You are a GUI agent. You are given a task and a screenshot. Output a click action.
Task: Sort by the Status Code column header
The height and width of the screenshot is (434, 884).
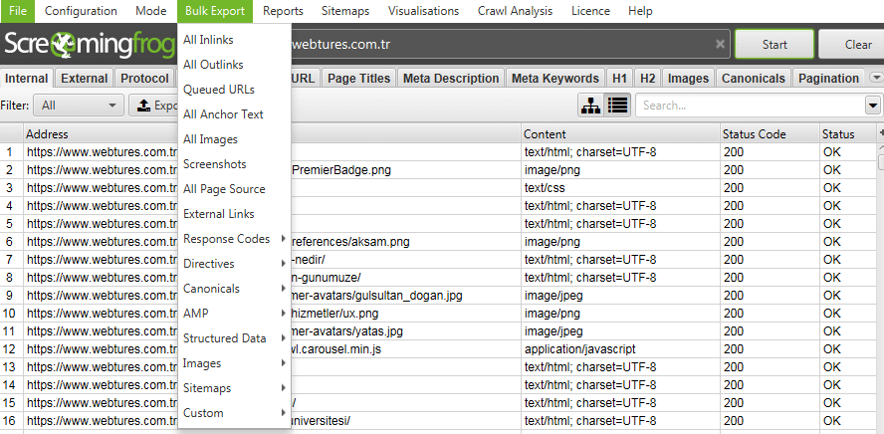[x=771, y=134]
